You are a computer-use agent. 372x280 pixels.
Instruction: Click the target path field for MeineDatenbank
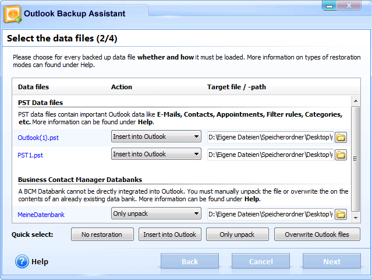270,214
